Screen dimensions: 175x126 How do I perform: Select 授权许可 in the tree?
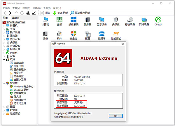click(x=17, y=73)
